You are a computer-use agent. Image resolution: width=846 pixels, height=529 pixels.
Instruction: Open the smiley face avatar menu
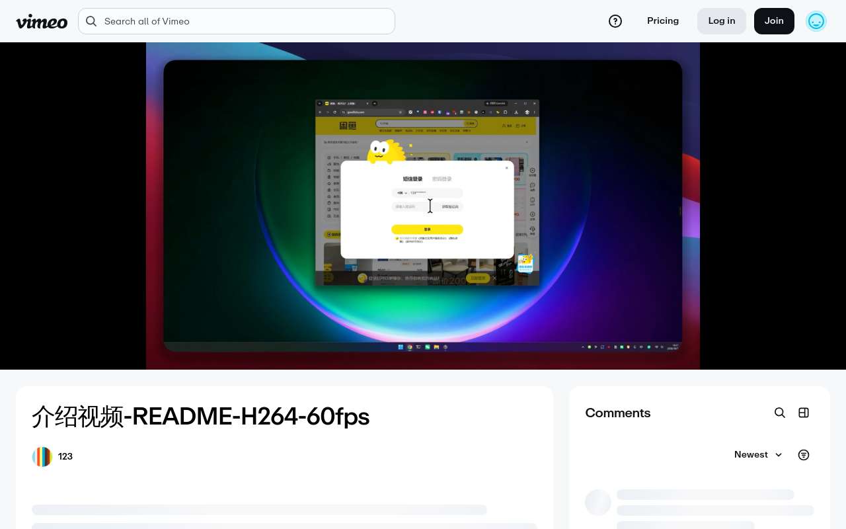coord(816,21)
